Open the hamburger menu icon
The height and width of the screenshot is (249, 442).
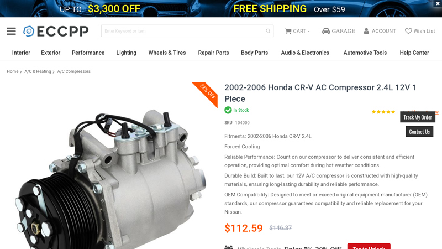pos(11,31)
